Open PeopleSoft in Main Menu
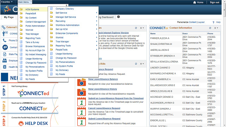 [x=31, y=13]
